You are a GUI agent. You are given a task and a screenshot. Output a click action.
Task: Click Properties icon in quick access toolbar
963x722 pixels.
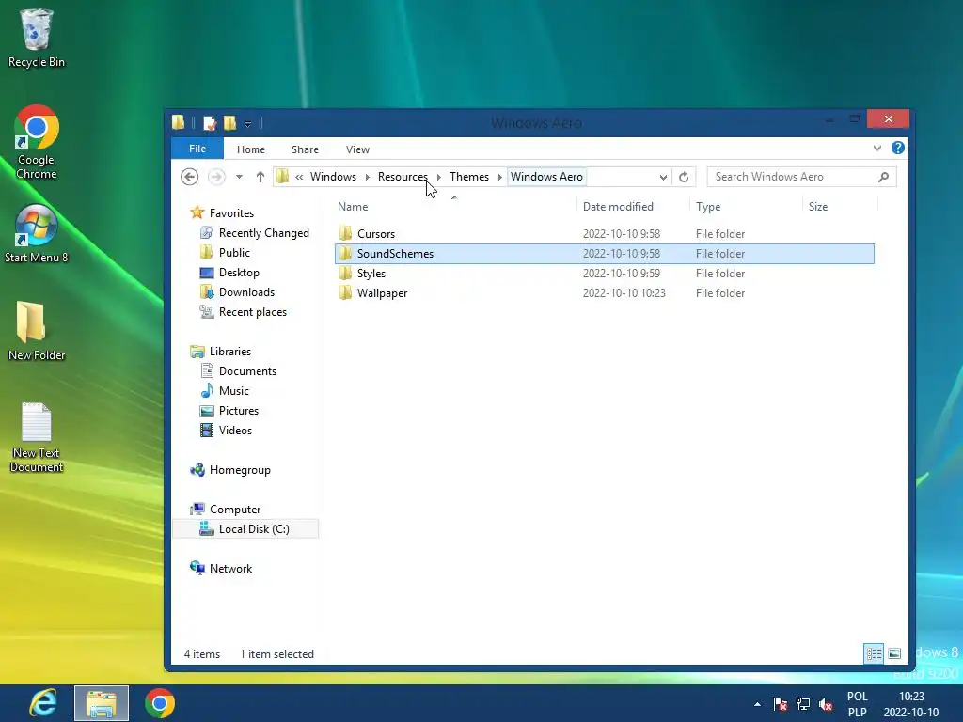(210, 123)
